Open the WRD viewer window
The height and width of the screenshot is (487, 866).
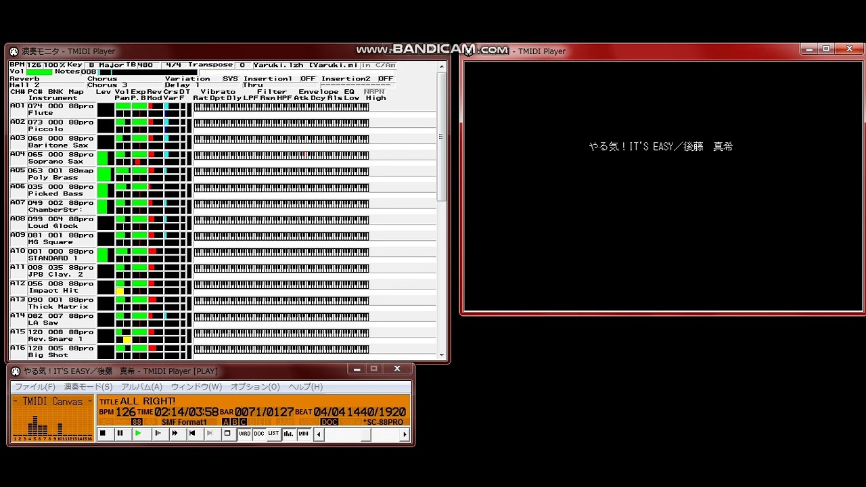[x=245, y=433]
